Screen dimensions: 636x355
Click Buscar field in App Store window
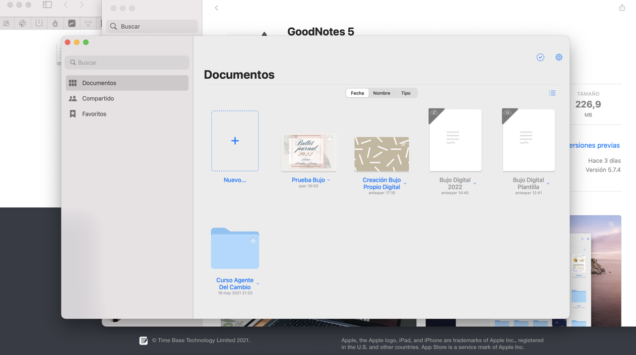tap(152, 26)
